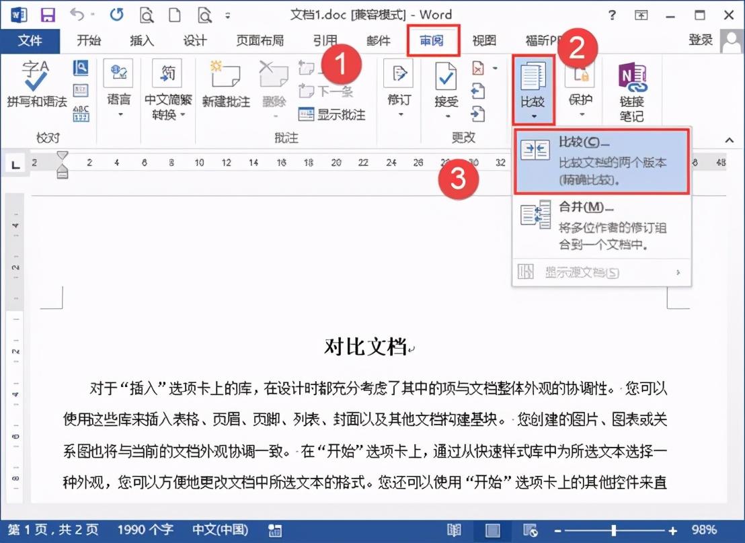Image resolution: width=745 pixels, height=543 pixels.
Task: Open 链接笔记 OneNote linked notes
Action: click(x=632, y=93)
